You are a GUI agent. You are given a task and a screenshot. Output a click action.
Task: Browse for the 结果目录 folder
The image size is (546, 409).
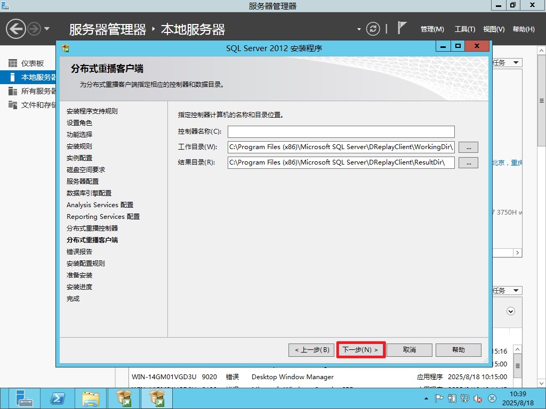(x=468, y=163)
